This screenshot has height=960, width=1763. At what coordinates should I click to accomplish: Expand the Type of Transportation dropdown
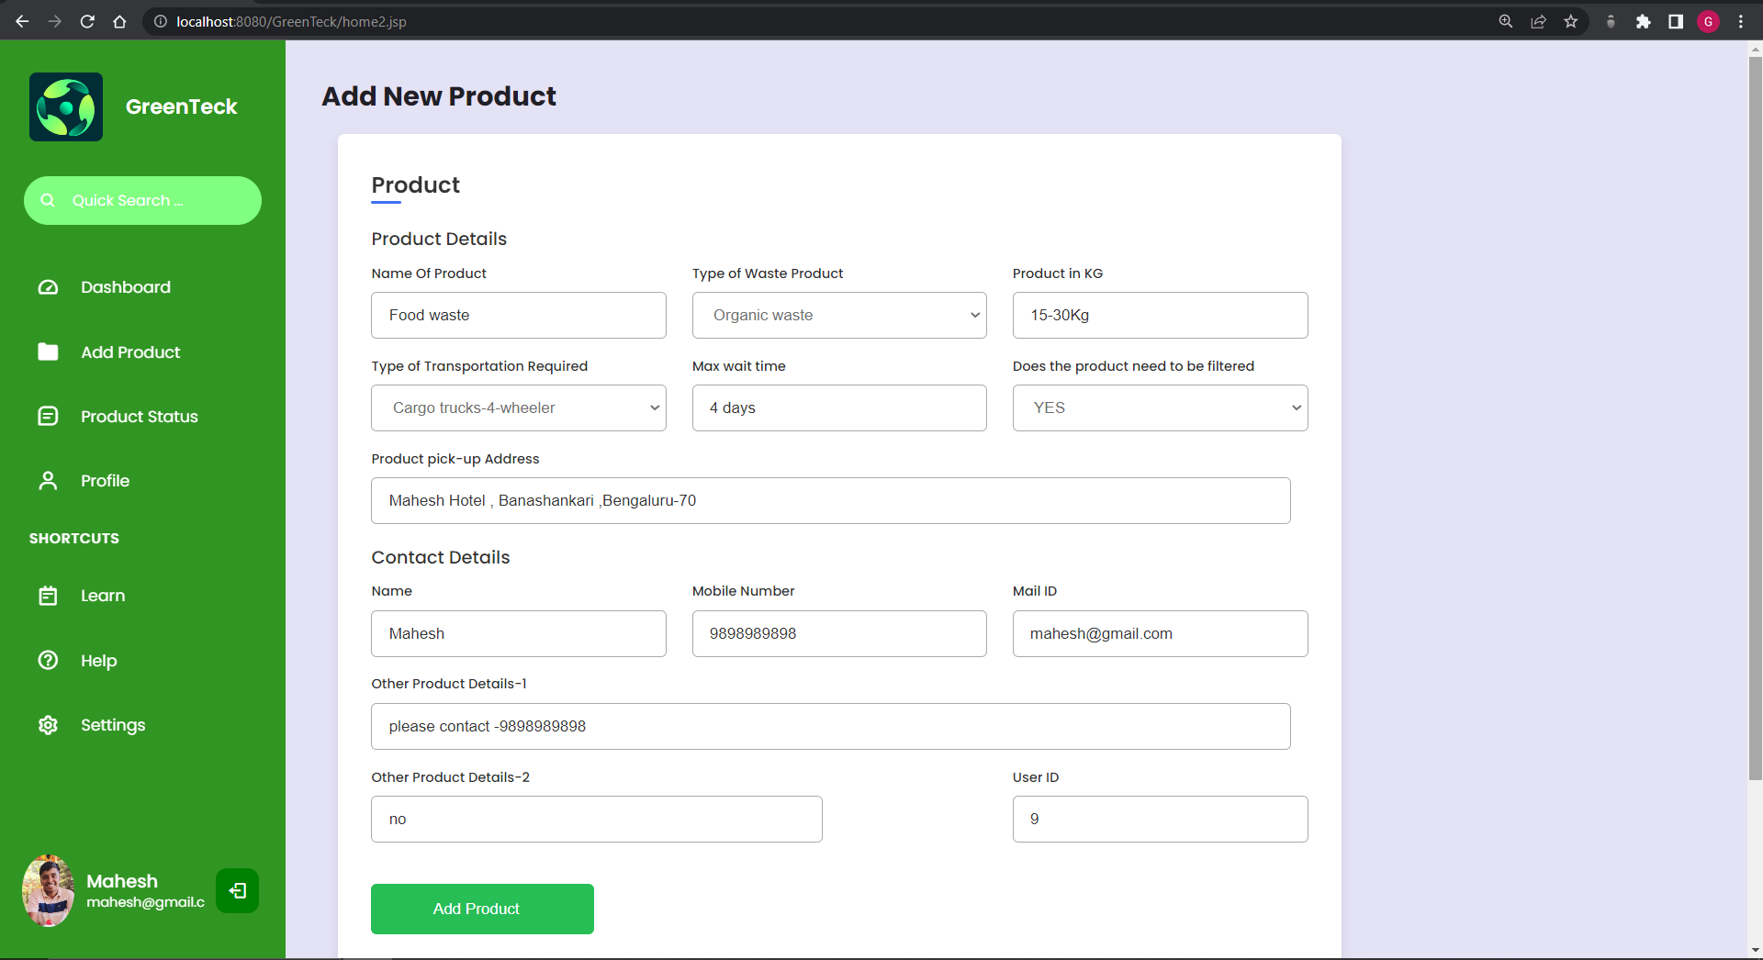(653, 407)
